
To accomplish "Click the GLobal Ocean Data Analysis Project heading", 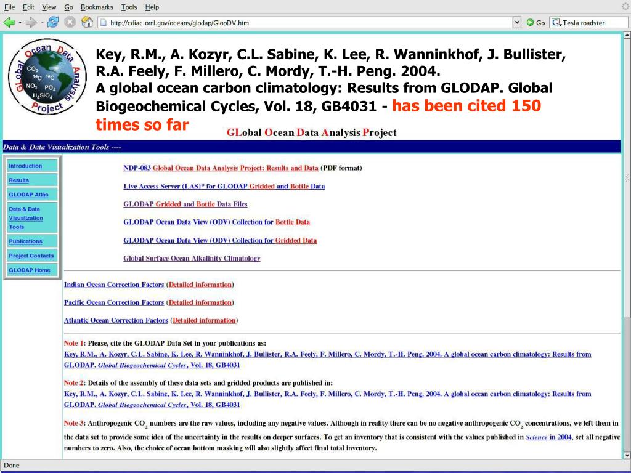I will [x=311, y=133].
